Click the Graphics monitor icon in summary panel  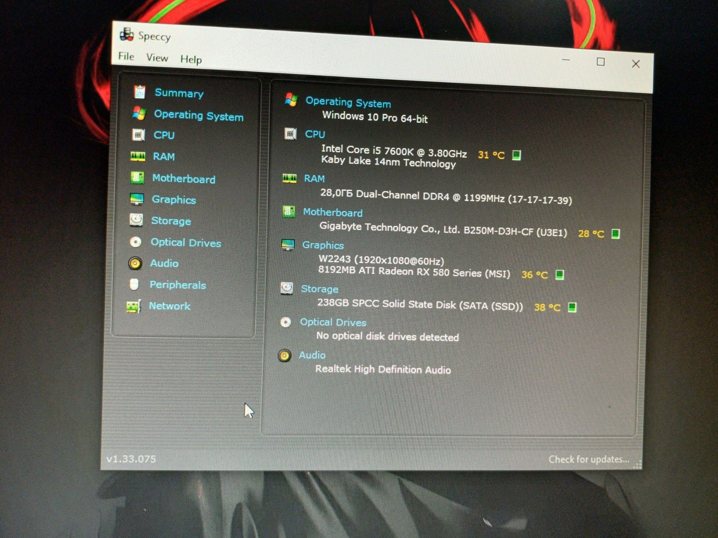[288, 244]
